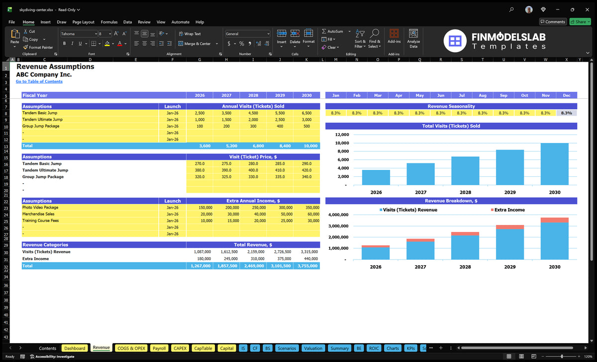The width and height of the screenshot is (597, 362).
Task: Select the Format Painter brush
Action: pos(25,47)
